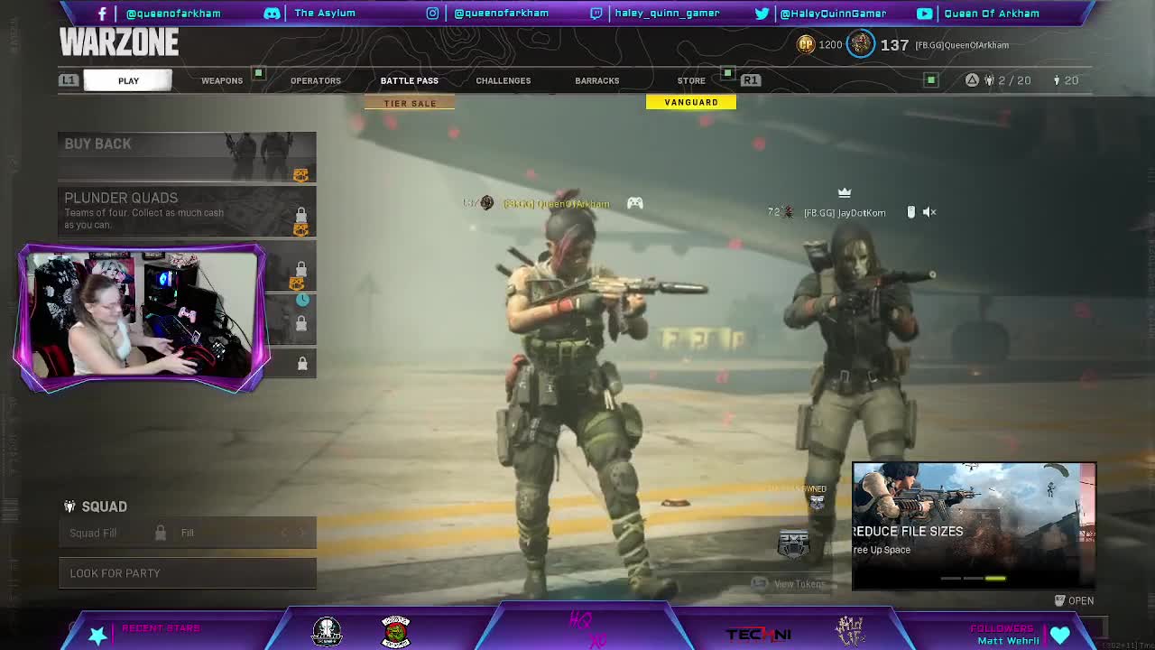
Task: Select the PLUNDER QUADS game mode
Action: [188, 211]
